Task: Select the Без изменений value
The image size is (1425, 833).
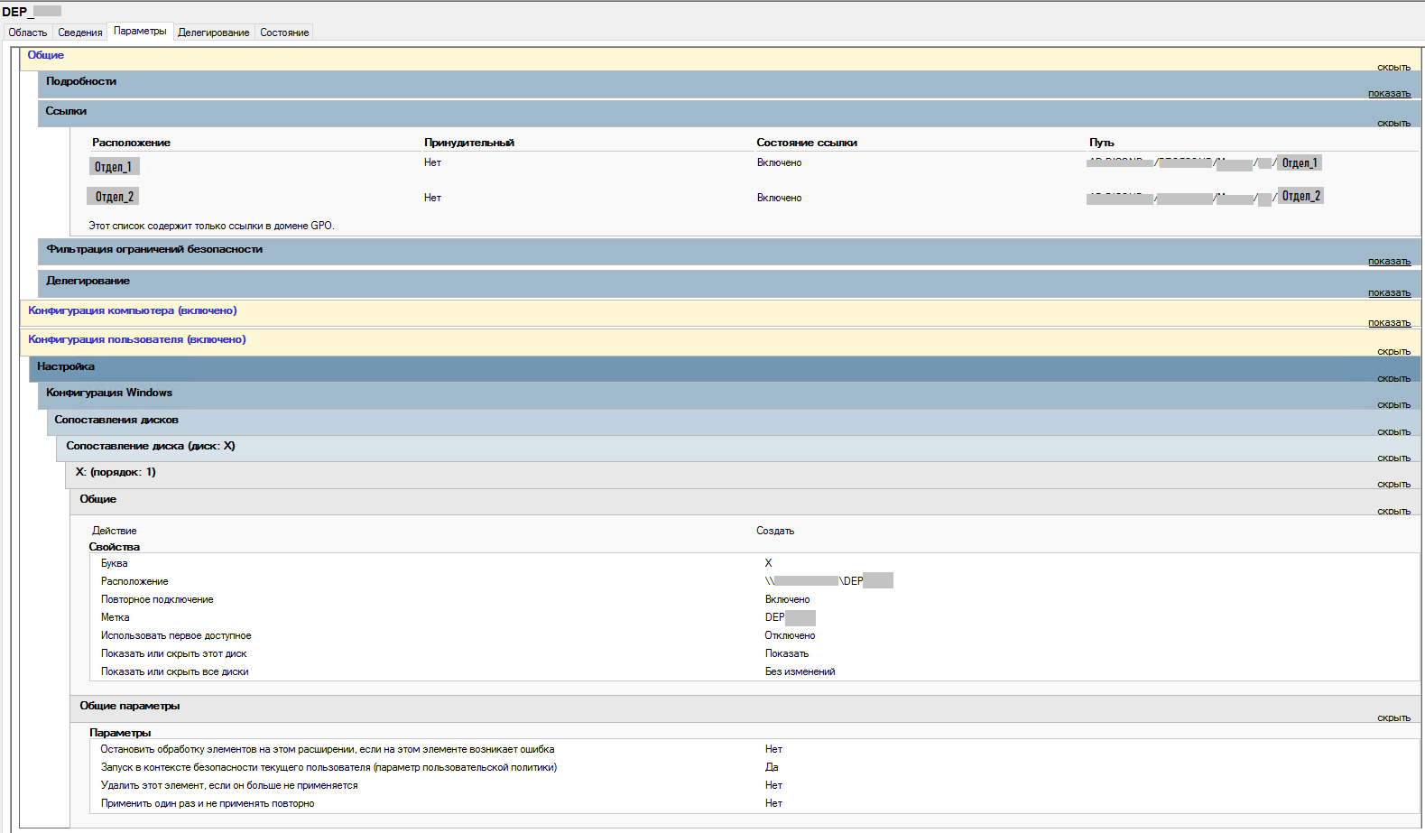Action: tap(800, 671)
